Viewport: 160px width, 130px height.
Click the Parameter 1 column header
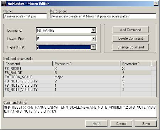point(86,64)
